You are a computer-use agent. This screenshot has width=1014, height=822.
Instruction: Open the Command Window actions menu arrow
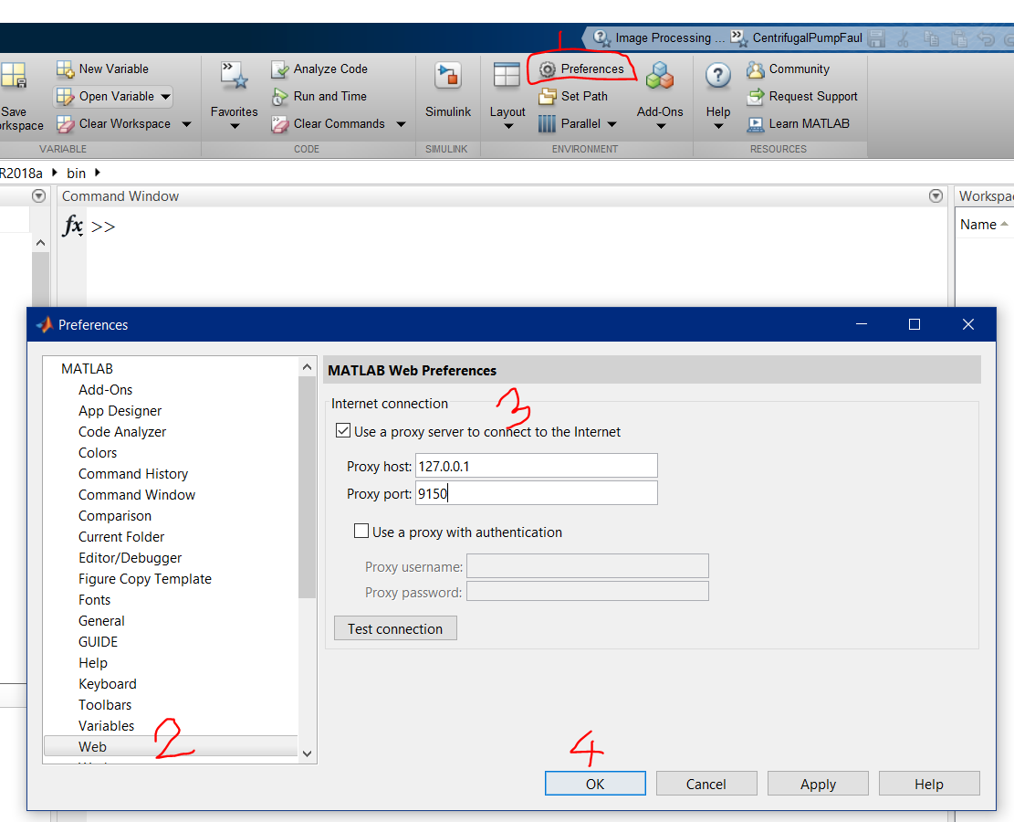coord(936,196)
